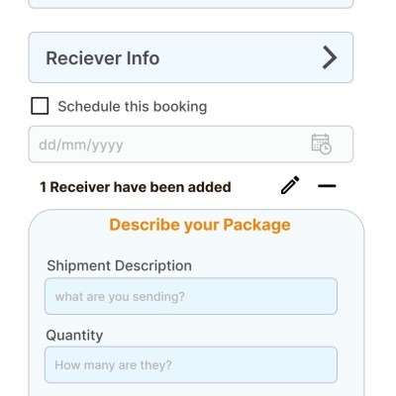The height and width of the screenshot is (396, 396).
Task: Select the Shipment Description field label
Action: pos(119,265)
